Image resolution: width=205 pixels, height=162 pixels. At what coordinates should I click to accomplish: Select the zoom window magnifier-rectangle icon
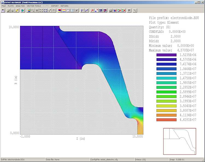[x=33, y=11]
